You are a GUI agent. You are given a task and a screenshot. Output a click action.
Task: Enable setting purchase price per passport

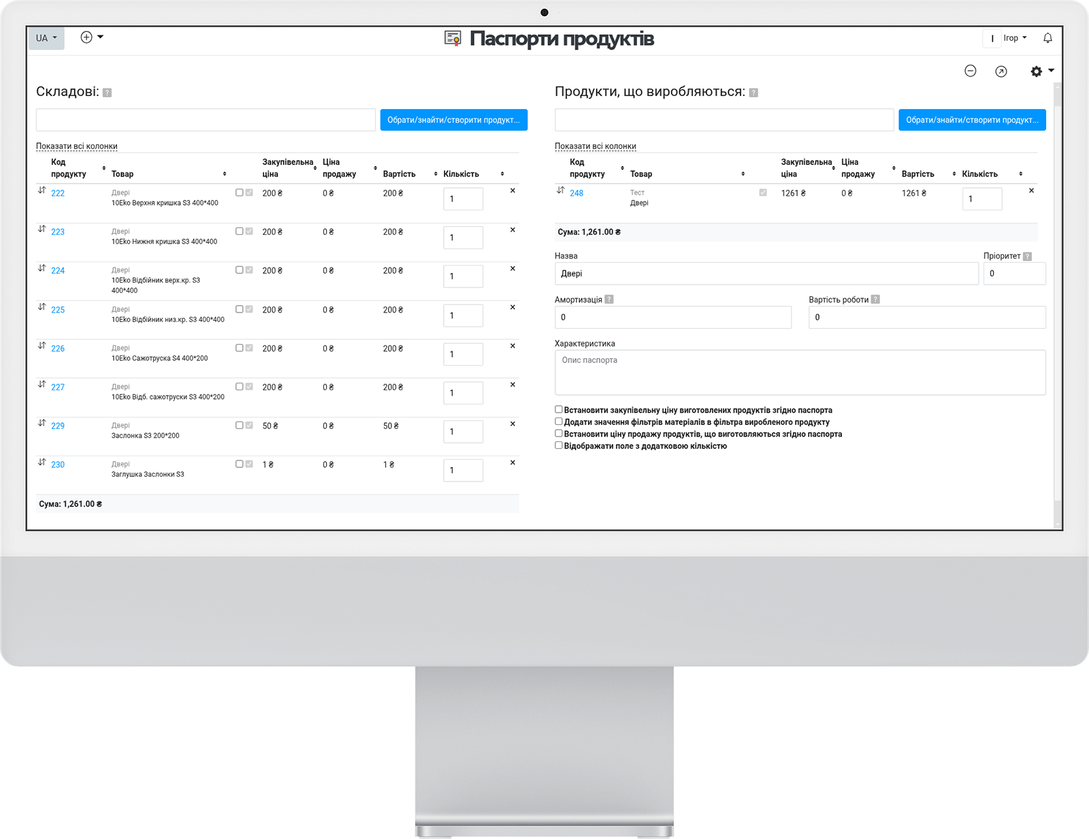coord(559,410)
